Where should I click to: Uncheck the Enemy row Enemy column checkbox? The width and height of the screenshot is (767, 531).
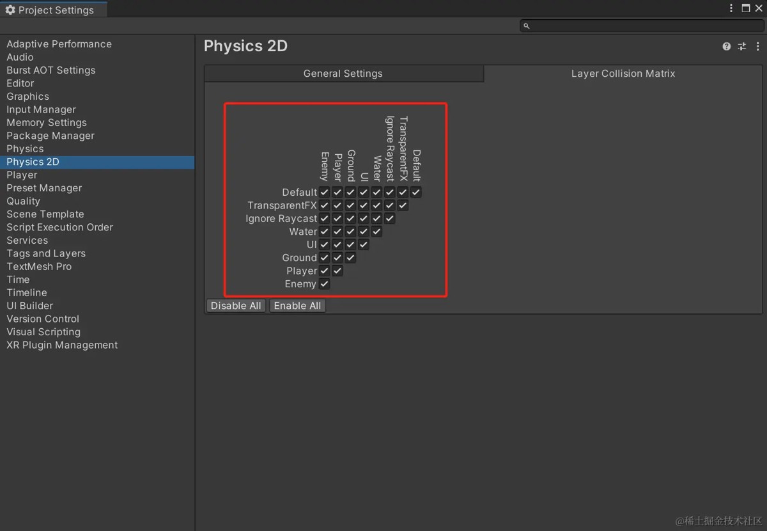point(324,284)
